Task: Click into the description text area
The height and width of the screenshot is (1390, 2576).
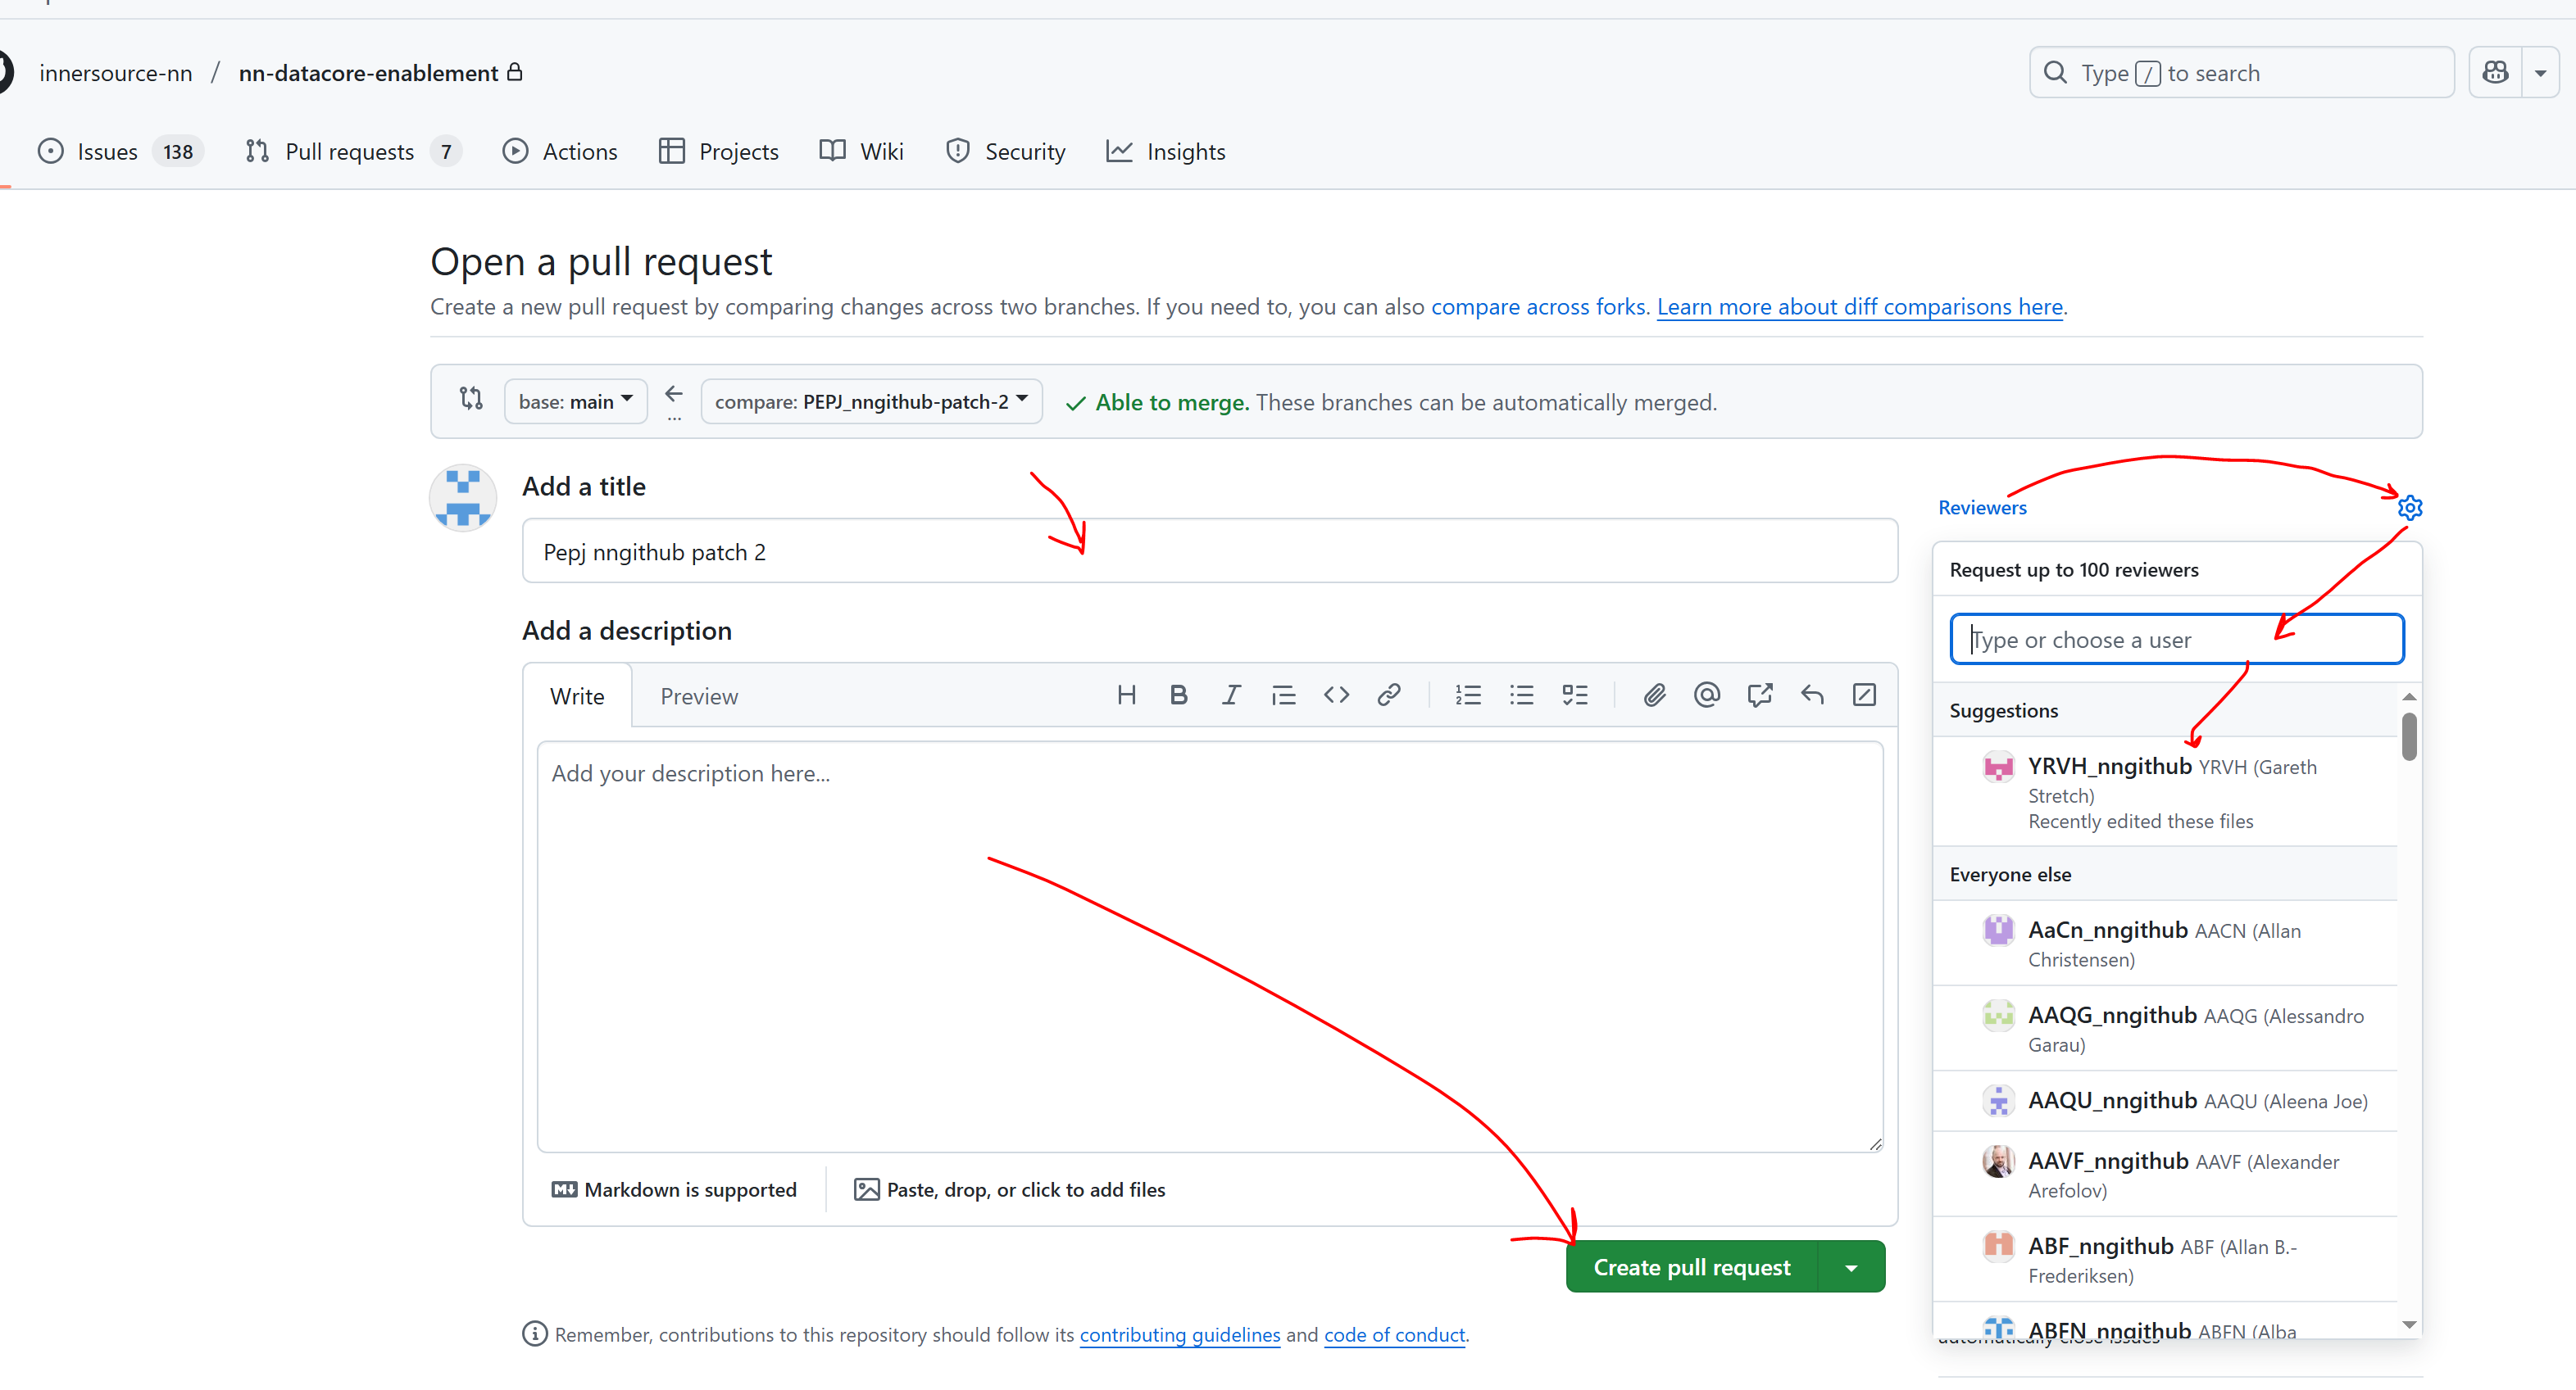Action: click(1210, 948)
